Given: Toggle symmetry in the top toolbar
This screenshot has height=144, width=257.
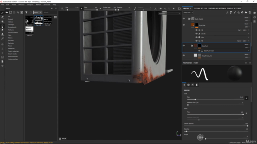Looking at the screenshot, I should tap(161, 8).
